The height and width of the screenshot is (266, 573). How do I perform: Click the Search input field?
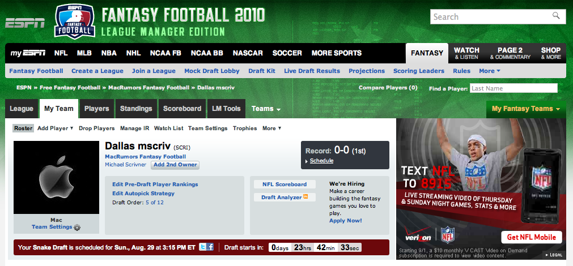(x=491, y=17)
